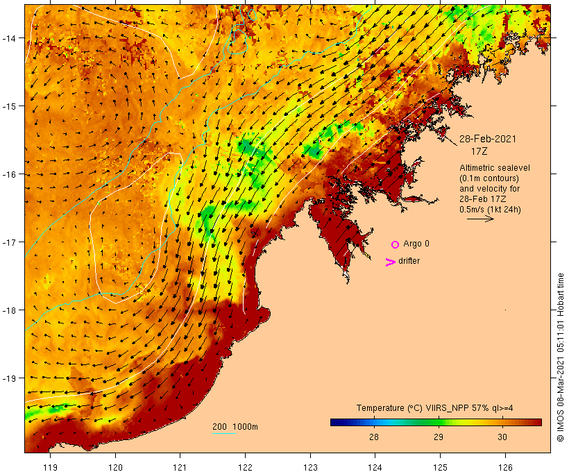This screenshot has width=569, height=472.
Task: Click the '17Z' time label under the date
Action: [479, 151]
